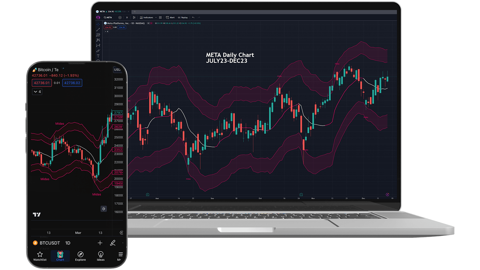Screen dimensions: 480x270
Task: Select the pattern drawing tool on laptop
Action: point(98,40)
